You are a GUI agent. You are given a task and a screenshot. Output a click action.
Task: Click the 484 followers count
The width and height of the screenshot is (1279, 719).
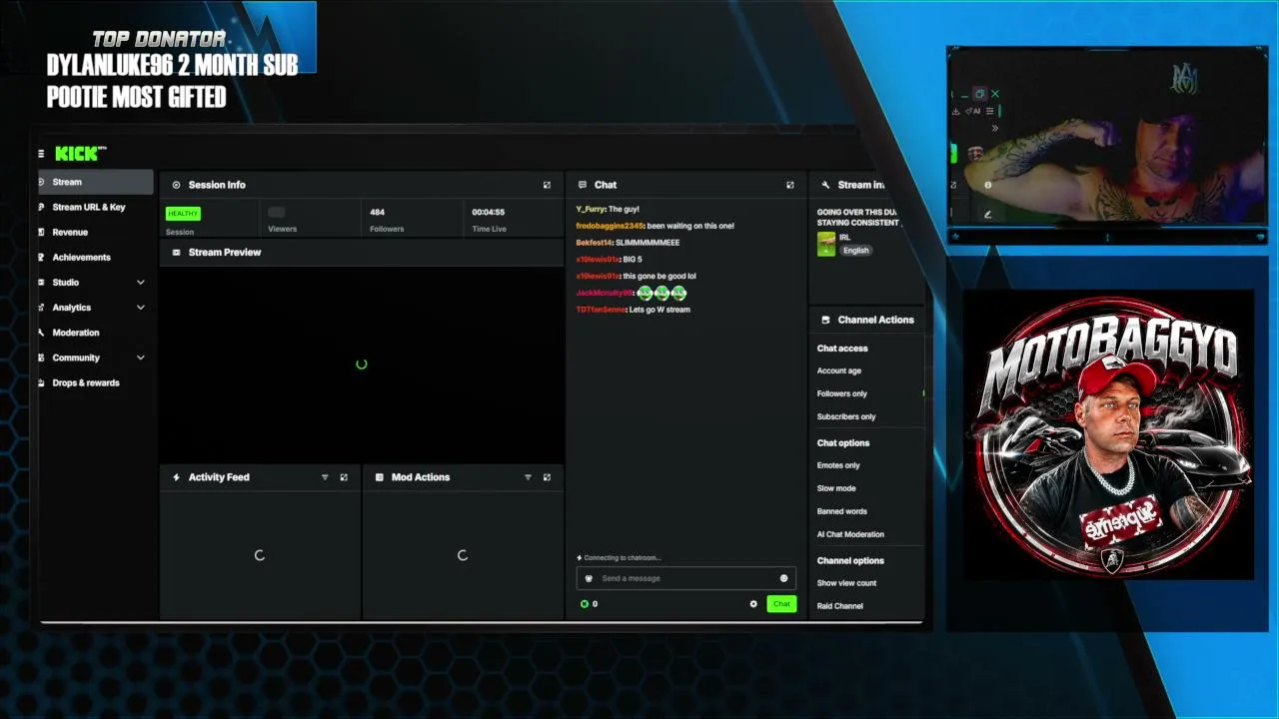pyautogui.click(x=377, y=212)
